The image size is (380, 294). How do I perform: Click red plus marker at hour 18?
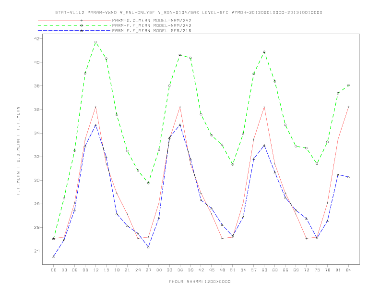(117, 193)
